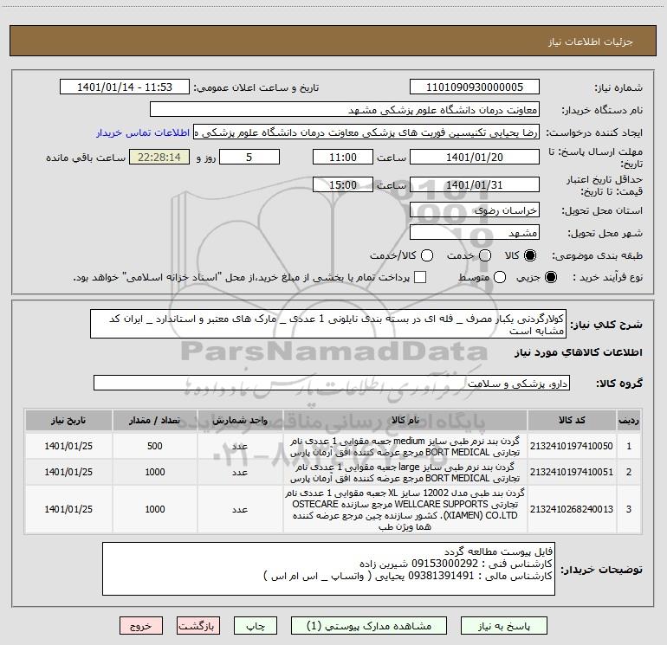Click medium size neck collar item name
667x645 pixels.
(405, 447)
